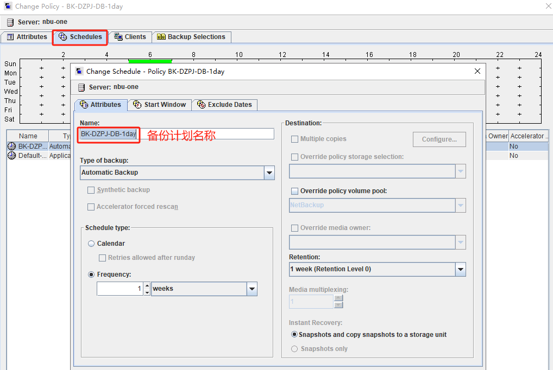Switch to the Start Window tab

pyautogui.click(x=160, y=105)
